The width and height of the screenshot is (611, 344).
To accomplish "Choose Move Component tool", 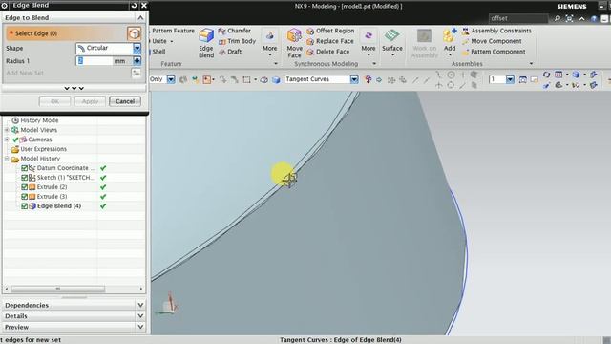I will [x=492, y=41].
